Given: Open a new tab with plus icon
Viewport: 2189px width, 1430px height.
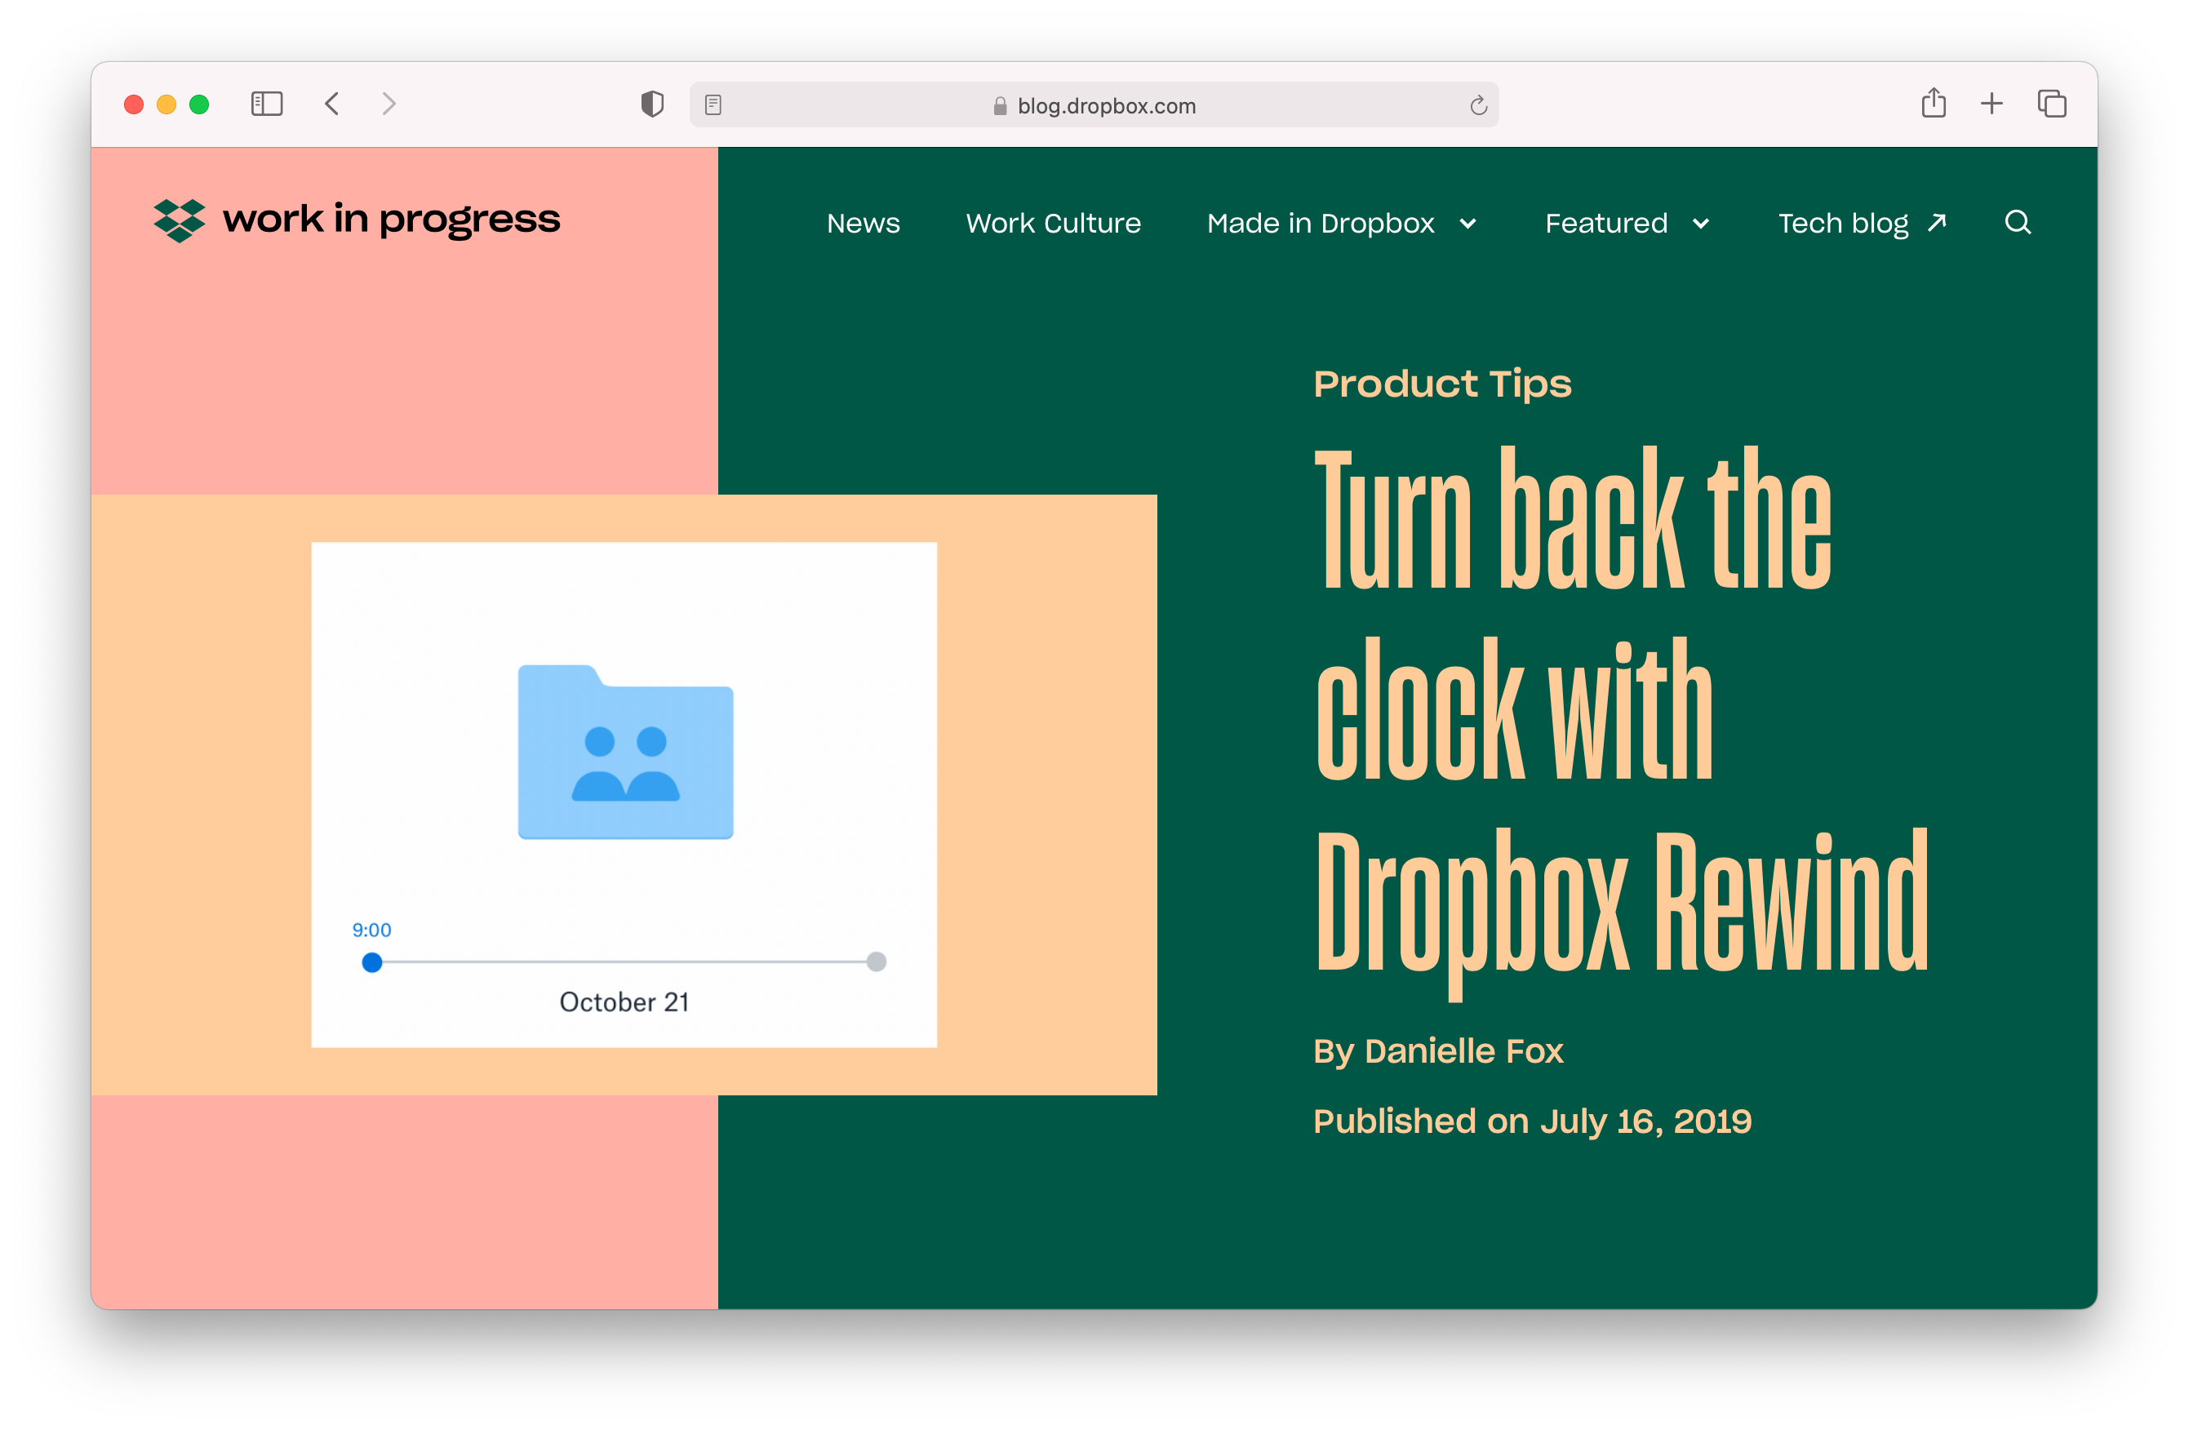Looking at the screenshot, I should click(1991, 103).
